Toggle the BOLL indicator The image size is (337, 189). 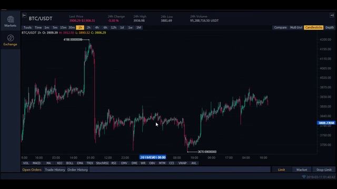(x=70, y=163)
